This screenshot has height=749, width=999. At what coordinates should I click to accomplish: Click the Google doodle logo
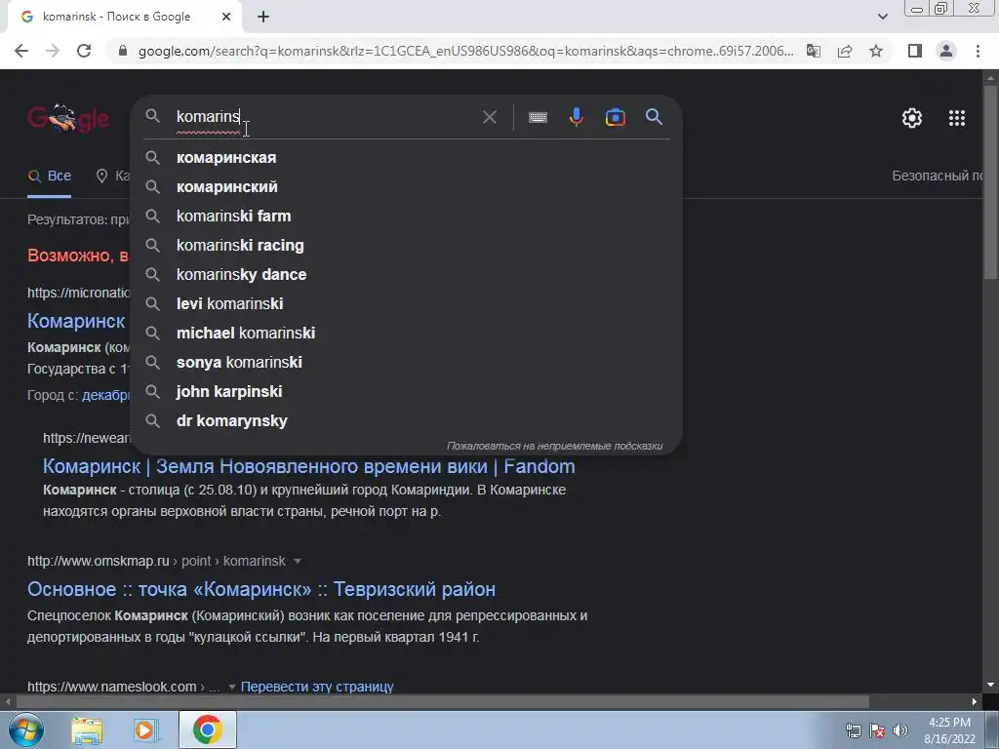pos(68,118)
